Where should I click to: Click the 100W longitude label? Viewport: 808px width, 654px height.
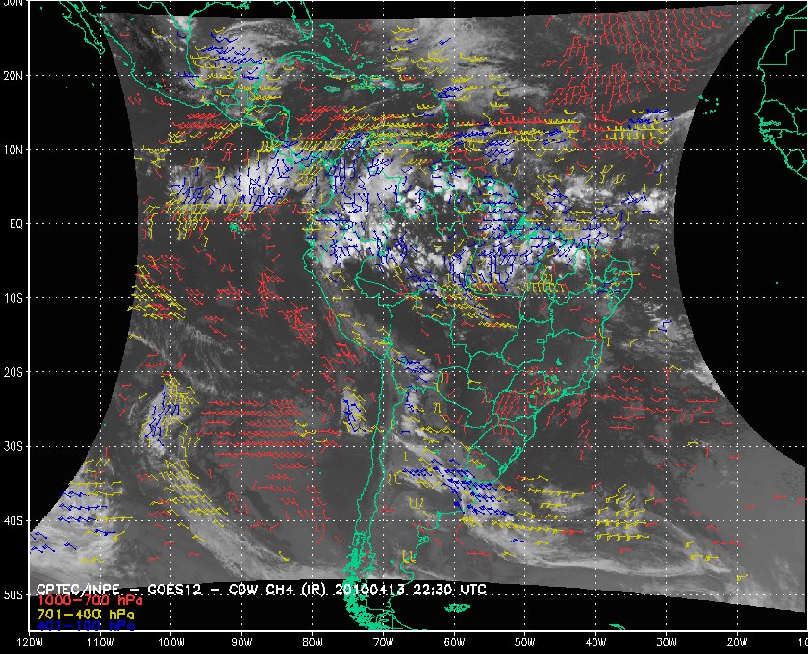point(170,642)
